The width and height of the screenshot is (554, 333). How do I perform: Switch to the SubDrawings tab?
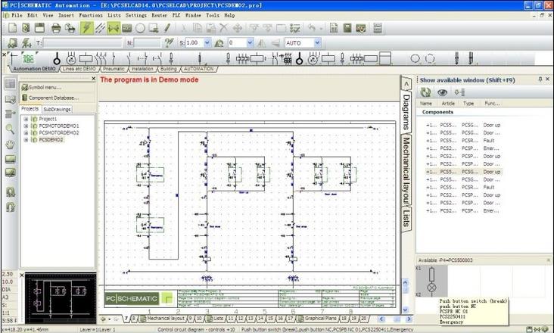click(x=57, y=109)
